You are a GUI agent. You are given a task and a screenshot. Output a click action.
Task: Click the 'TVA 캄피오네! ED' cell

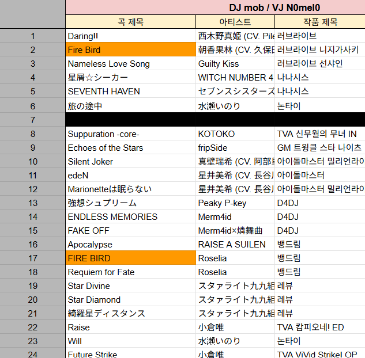320,327
